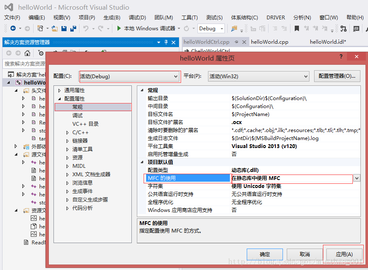Image resolution: width=368 pixels, height=270 pixels.
Task: Open the MFC 的使用 value dropdown arrow
Action: (357, 178)
